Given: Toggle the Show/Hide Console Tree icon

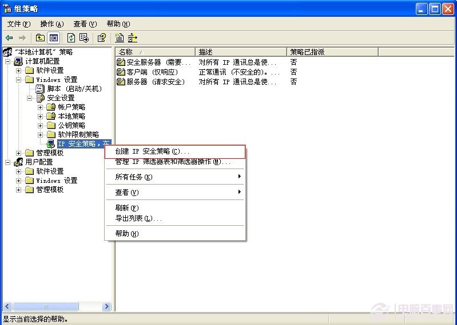Looking at the screenshot, I should pyautogui.click(x=53, y=38).
